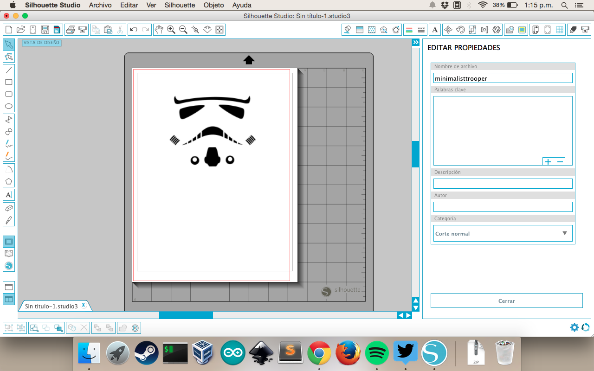
Task: Click the vertical scrollbar thumb
Action: (415, 154)
